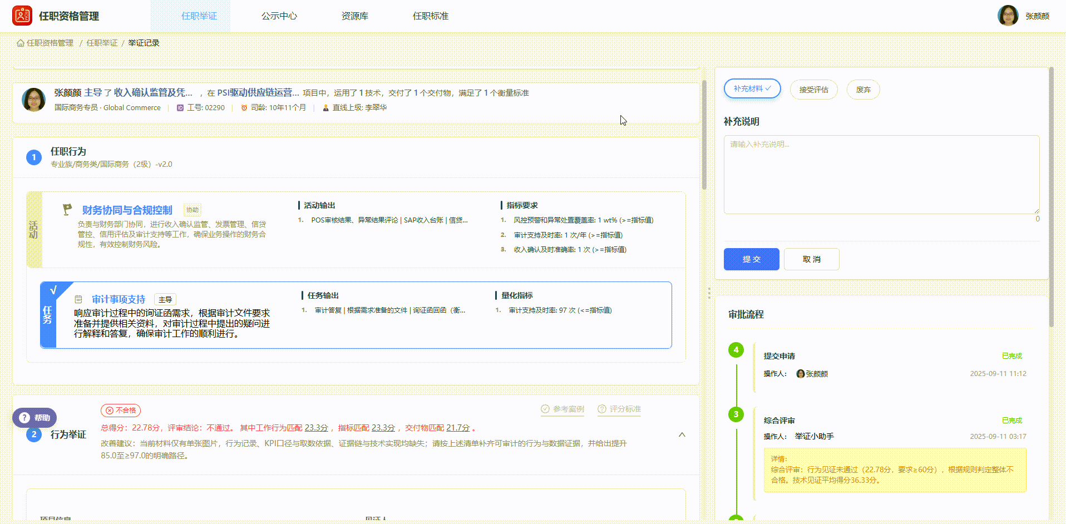1066x524 pixels.
Task: Click the 任职举证 breadcrumb link
Action: pos(102,42)
